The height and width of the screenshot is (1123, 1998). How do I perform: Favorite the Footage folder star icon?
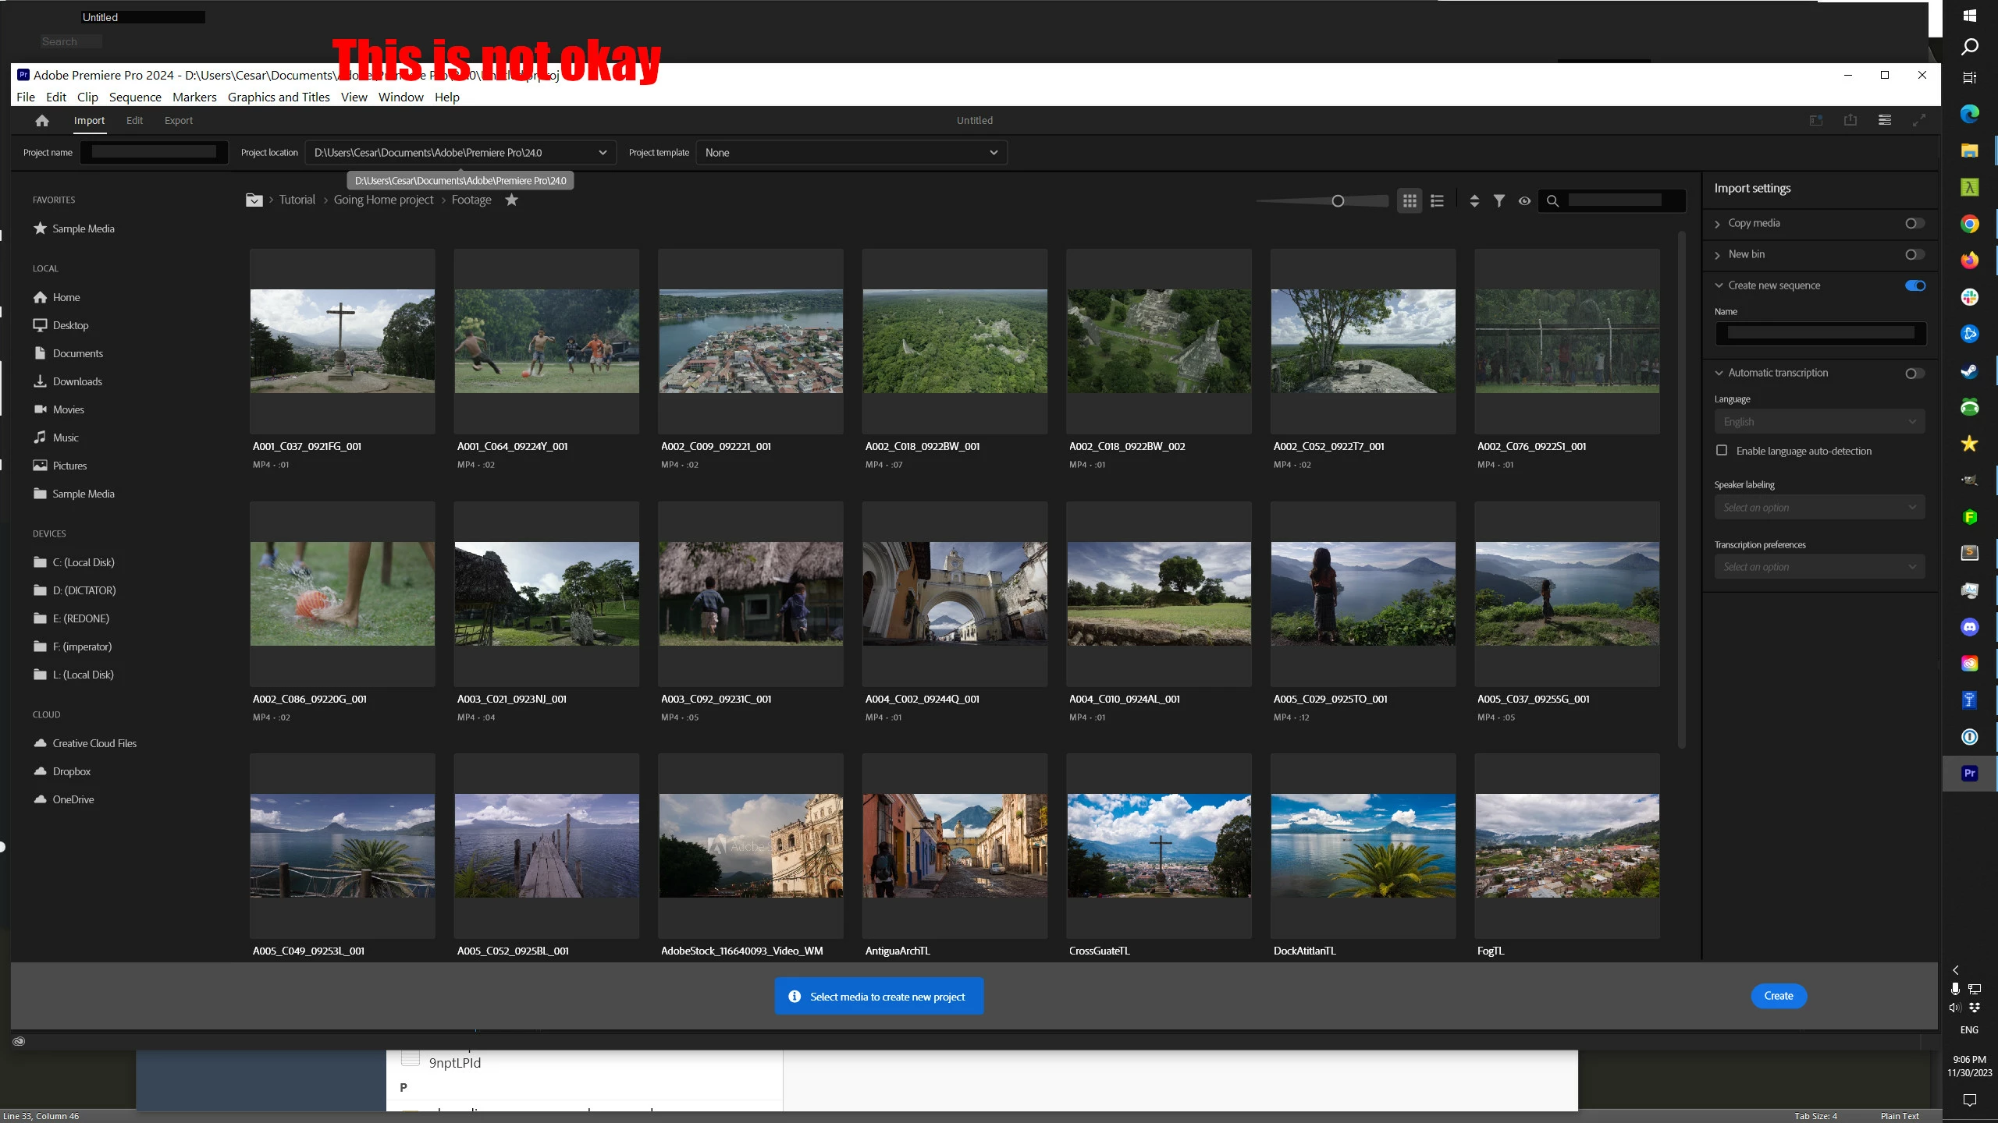tap(511, 200)
